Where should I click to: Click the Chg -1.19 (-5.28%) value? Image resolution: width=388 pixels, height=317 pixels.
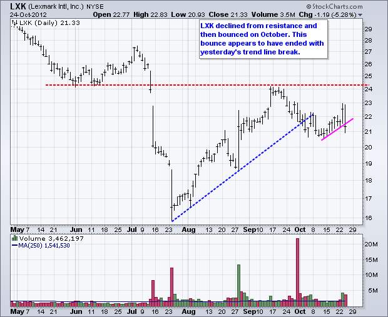pyautogui.click(x=328, y=14)
